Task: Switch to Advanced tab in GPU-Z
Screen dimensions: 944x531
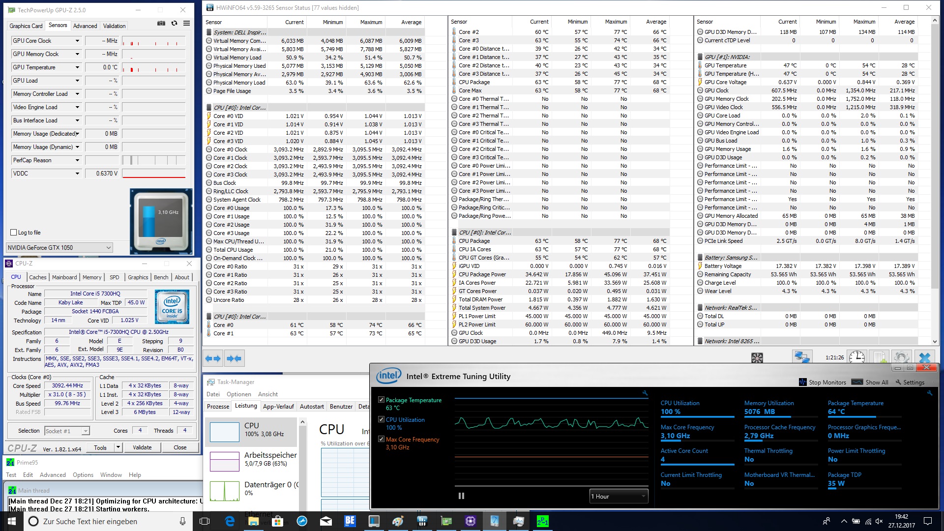Action: tap(85, 26)
